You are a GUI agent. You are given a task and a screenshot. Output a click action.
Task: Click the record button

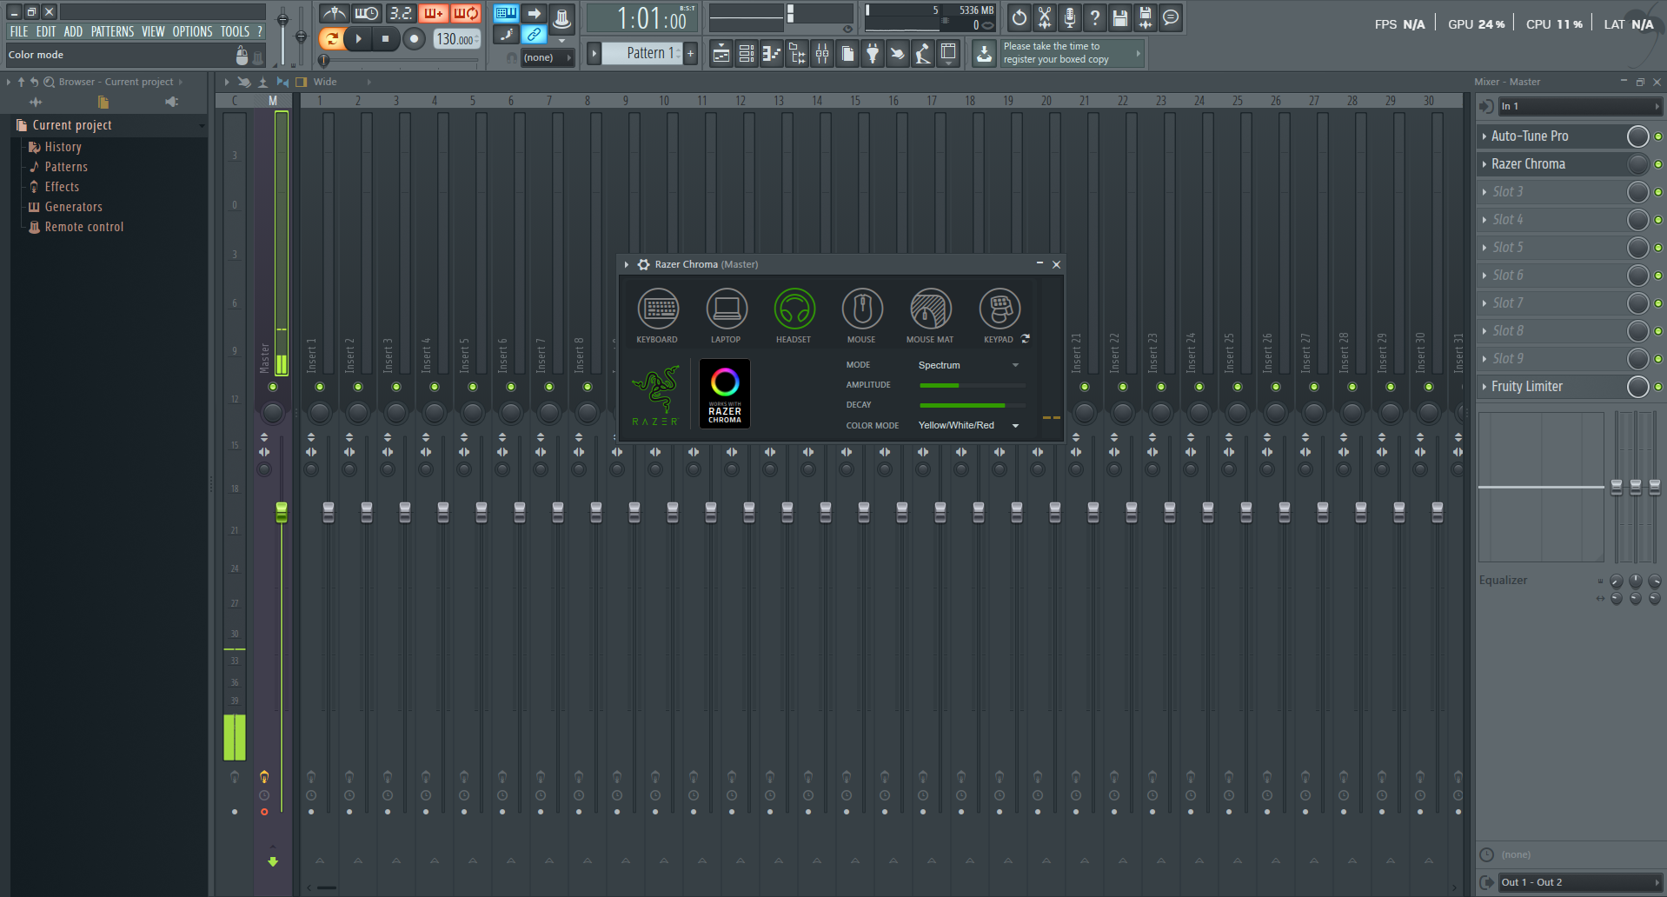(x=415, y=38)
